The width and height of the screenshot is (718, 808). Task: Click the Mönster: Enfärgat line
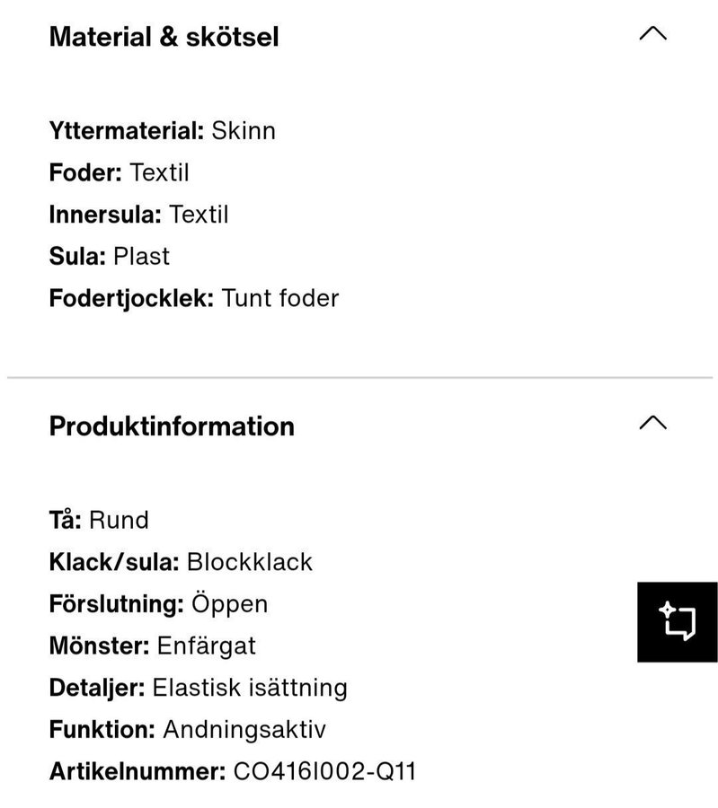pyautogui.click(x=152, y=646)
